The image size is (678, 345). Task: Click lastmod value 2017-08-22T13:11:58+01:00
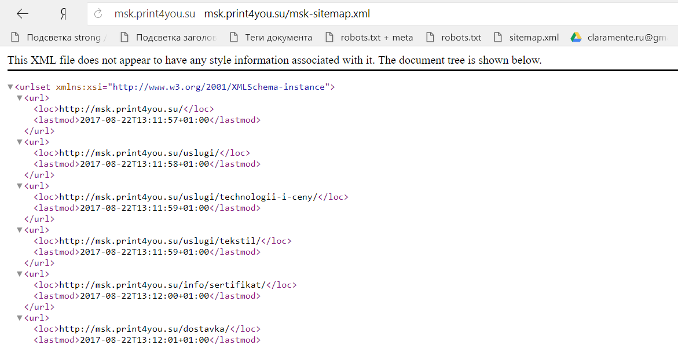point(144,164)
